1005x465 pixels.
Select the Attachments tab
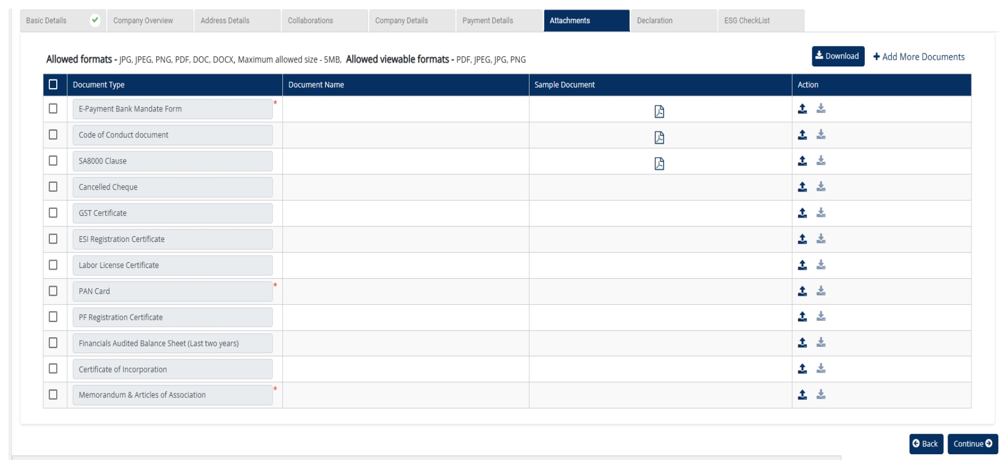point(587,20)
